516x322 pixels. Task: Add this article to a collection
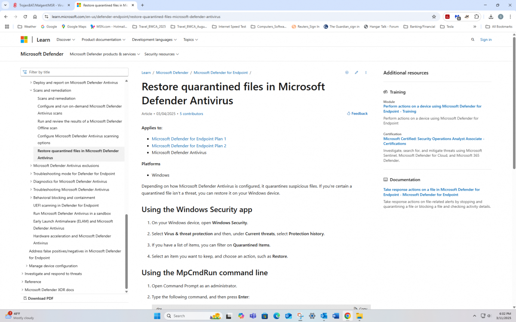pyautogui.click(x=347, y=73)
